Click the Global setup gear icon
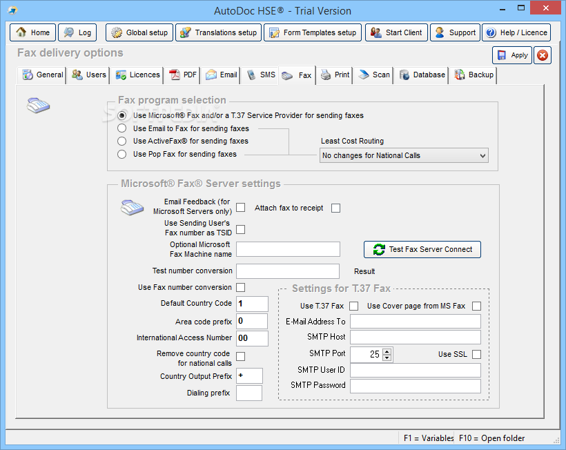 (116, 32)
